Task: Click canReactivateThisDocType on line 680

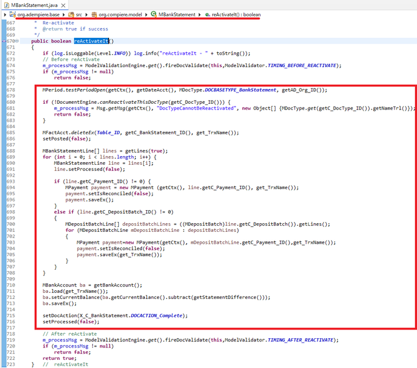Action: (134, 102)
